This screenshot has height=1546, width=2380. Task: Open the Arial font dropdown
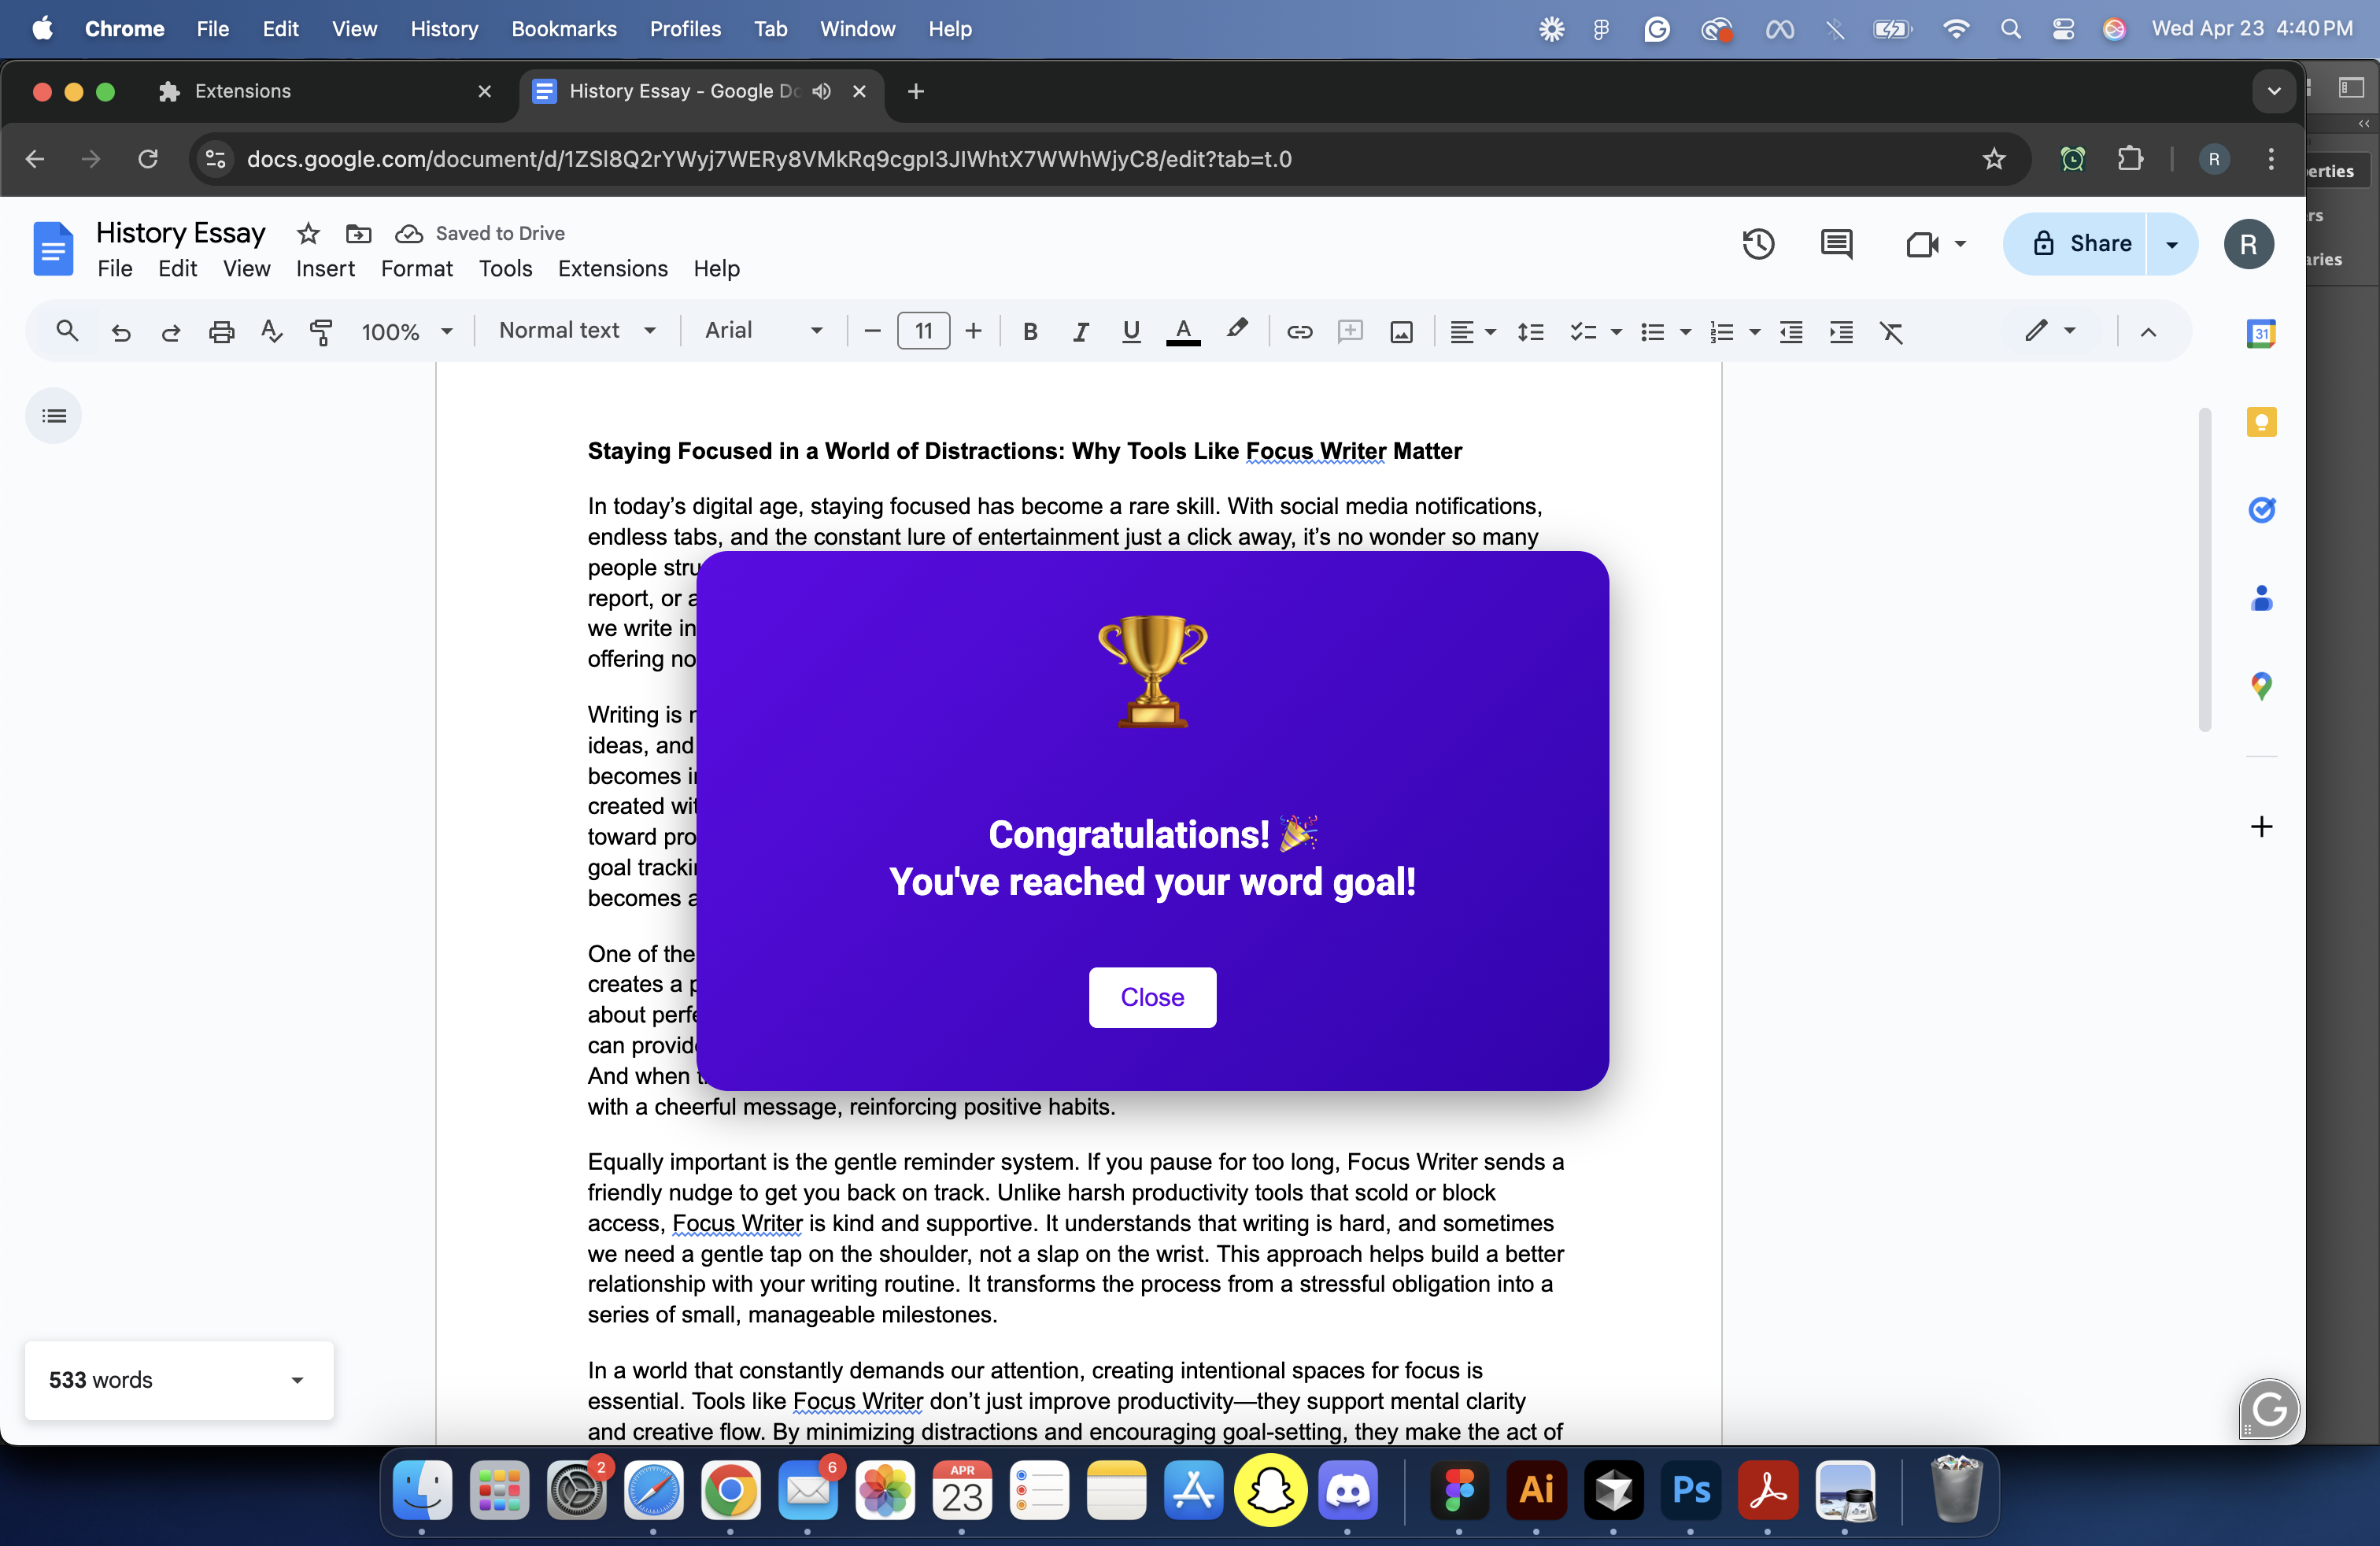click(764, 331)
